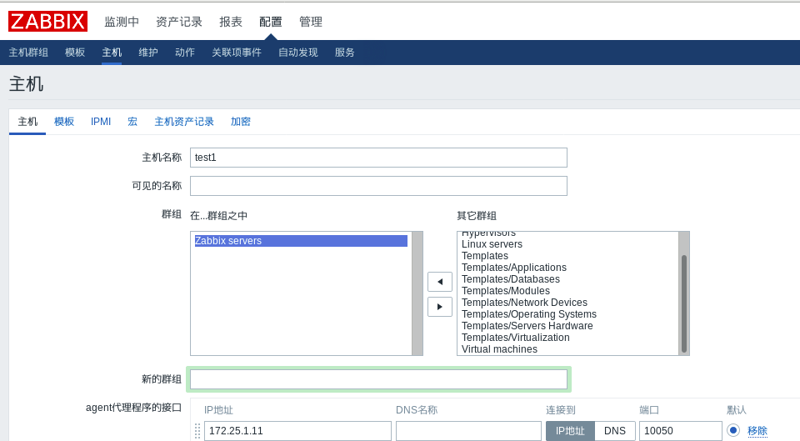Select Templates/Virtualization group
The width and height of the screenshot is (800, 441).
pyautogui.click(x=515, y=338)
